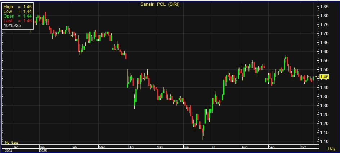Click the Day interval label
The width and height of the screenshot is (340, 153).
[x=331, y=148]
